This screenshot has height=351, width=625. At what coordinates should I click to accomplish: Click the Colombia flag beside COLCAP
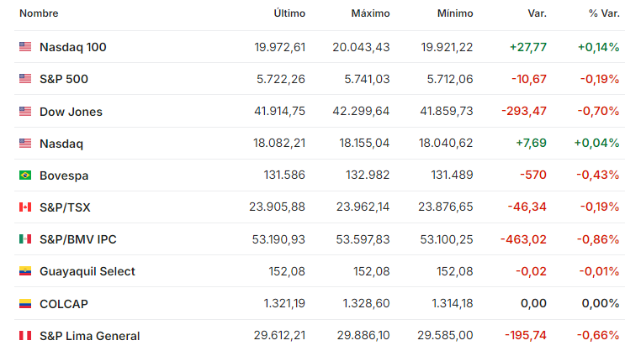point(25,304)
